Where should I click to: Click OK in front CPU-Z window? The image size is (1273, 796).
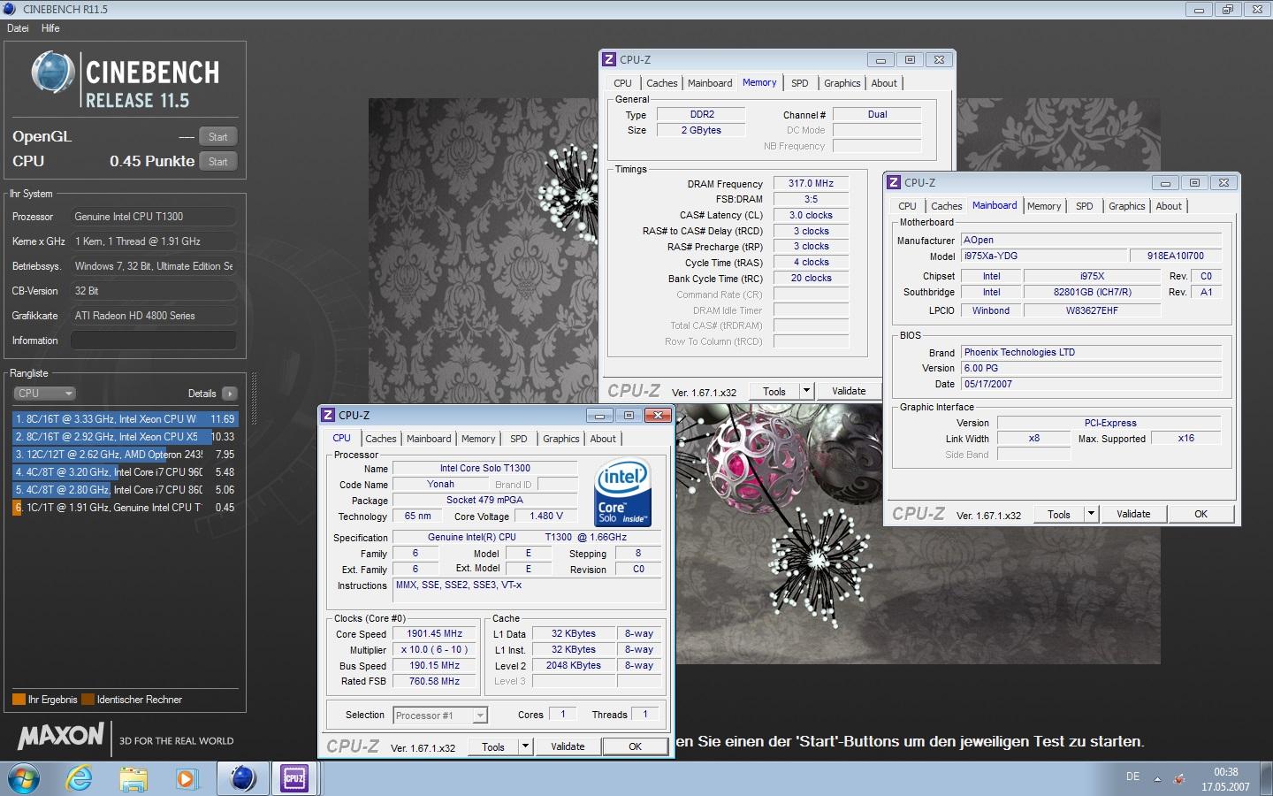(x=635, y=746)
